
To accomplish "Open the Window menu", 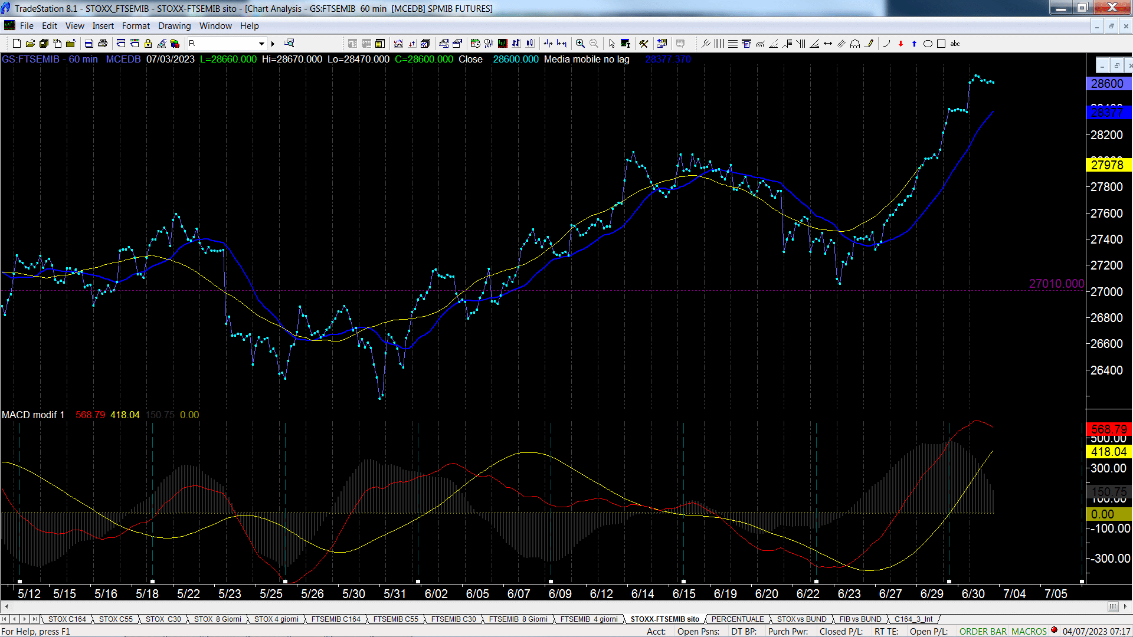I will pyautogui.click(x=215, y=26).
